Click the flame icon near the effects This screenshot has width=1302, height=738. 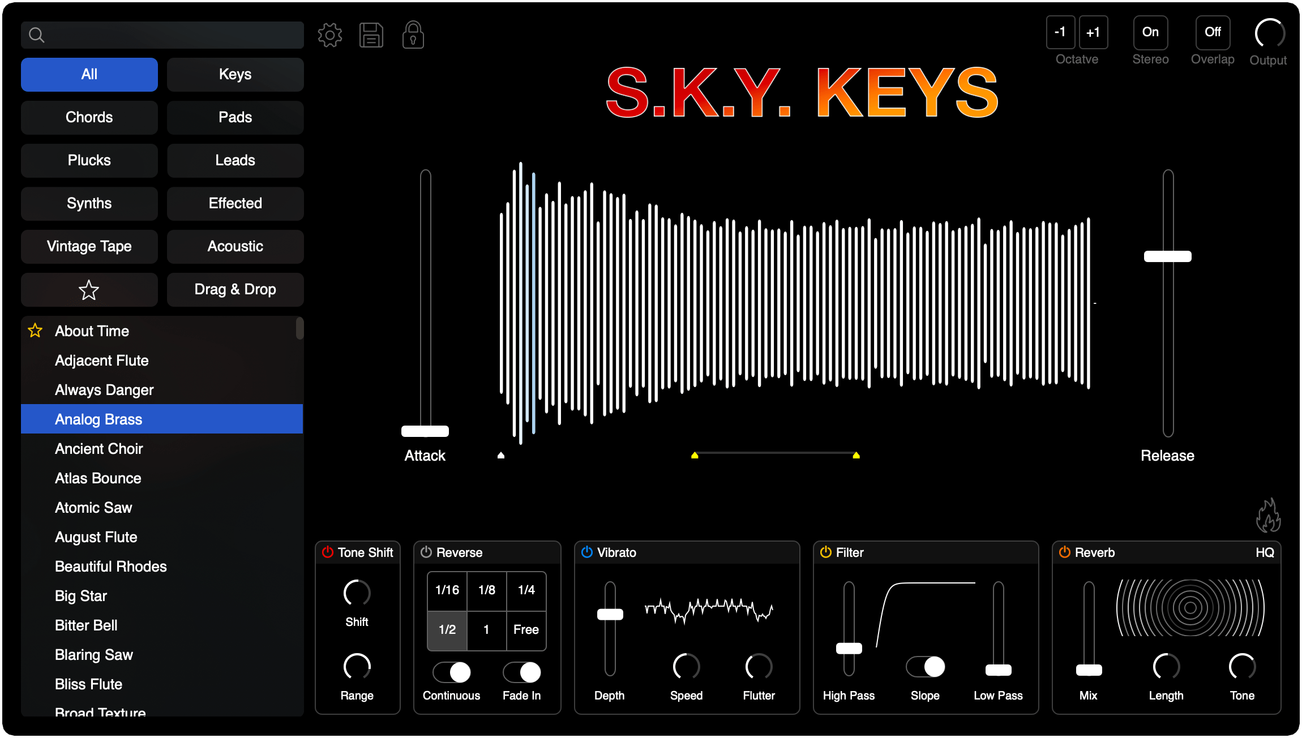[1268, 515]
